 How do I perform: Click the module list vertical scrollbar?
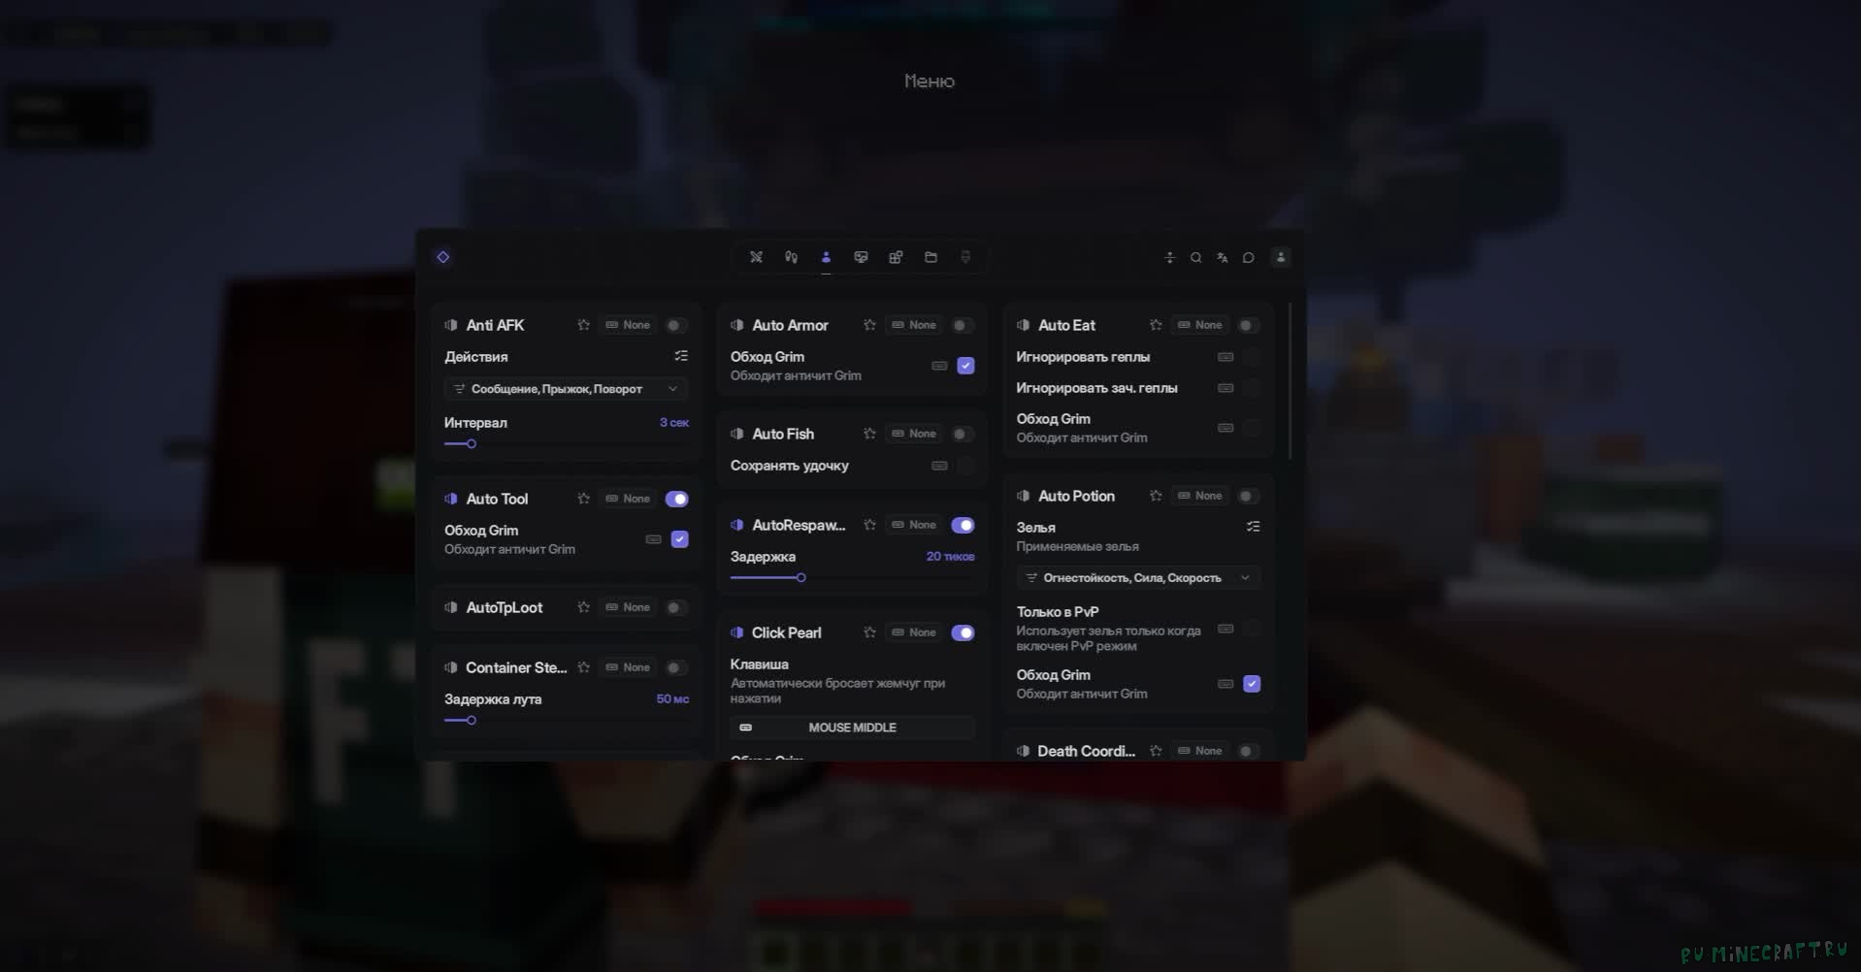1290,381
